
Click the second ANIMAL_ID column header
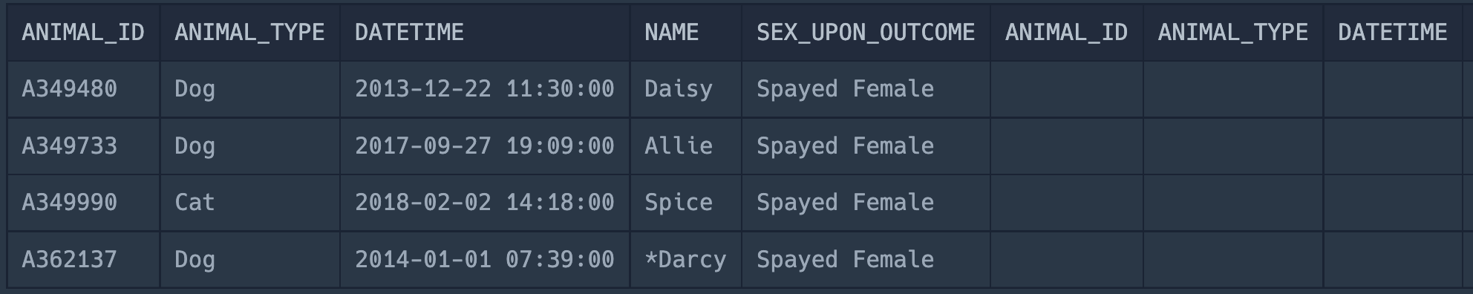tap(1066, 33)
